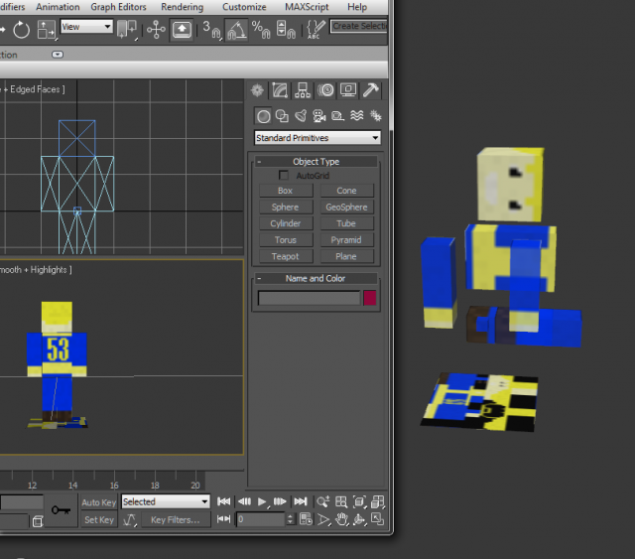
Task: Play the animation
Action: point(262,502)
